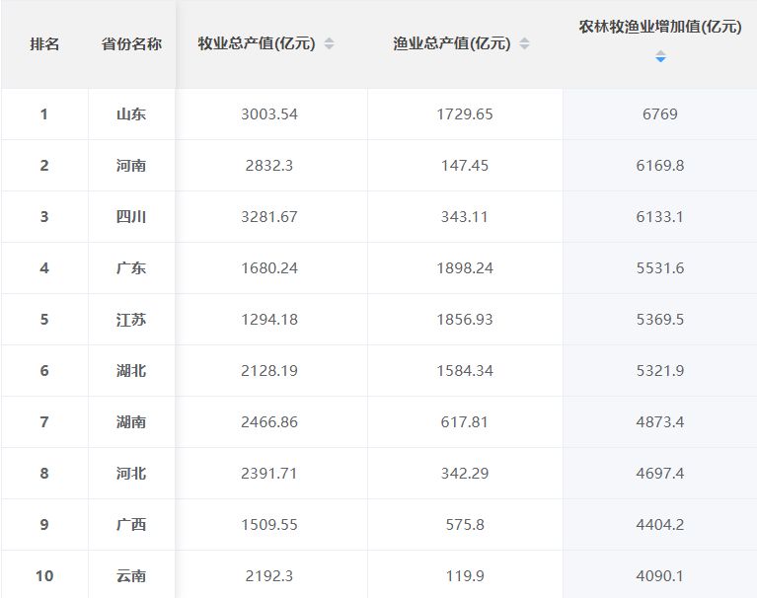
Task: Click the value 3003.54 in 山东 row
Action: [x=269, y=114]
